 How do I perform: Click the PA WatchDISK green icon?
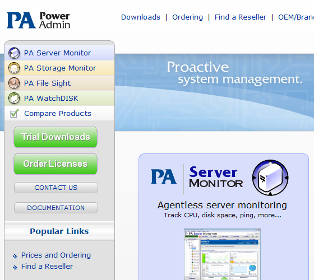point(14,98)
